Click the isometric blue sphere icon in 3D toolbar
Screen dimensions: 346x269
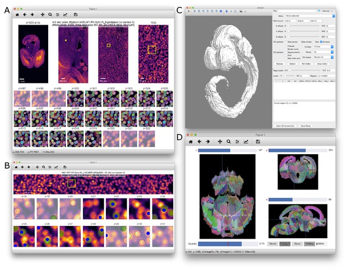click(x=220, y=11)
